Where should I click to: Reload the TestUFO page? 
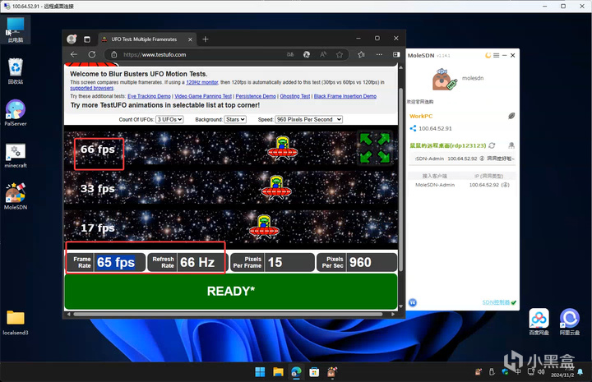[92, 54]
